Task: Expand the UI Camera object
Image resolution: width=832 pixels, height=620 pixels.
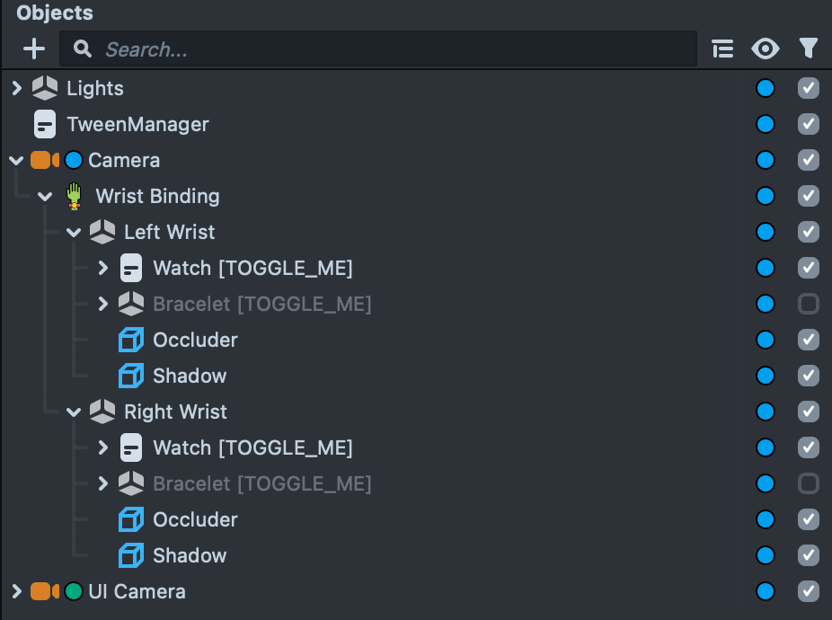Action: pyautogui.click(x=16, y=591)
